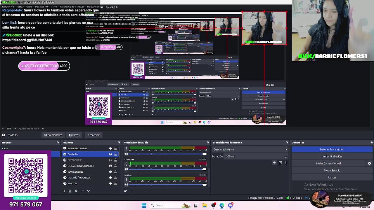Adjust first channel volume slider
Image resolution: width=374 pixels, height=210 pixels.
168,154
